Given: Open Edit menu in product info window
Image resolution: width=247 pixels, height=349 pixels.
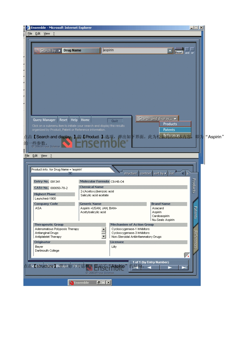Looking at the screenshot, I should (35, 156).
